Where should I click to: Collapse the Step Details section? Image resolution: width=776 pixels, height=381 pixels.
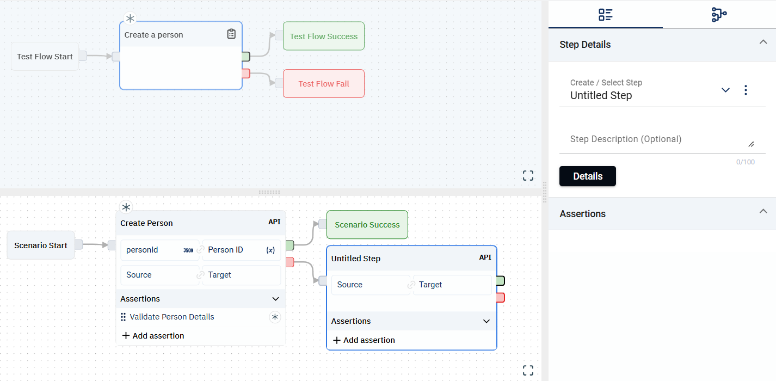(763, 42)
